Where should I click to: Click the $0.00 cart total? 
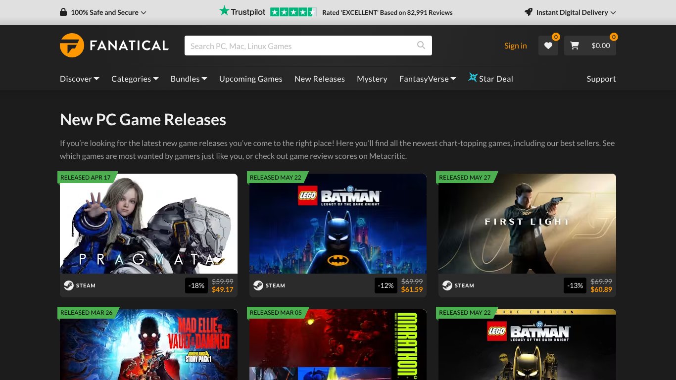(601, 46)
